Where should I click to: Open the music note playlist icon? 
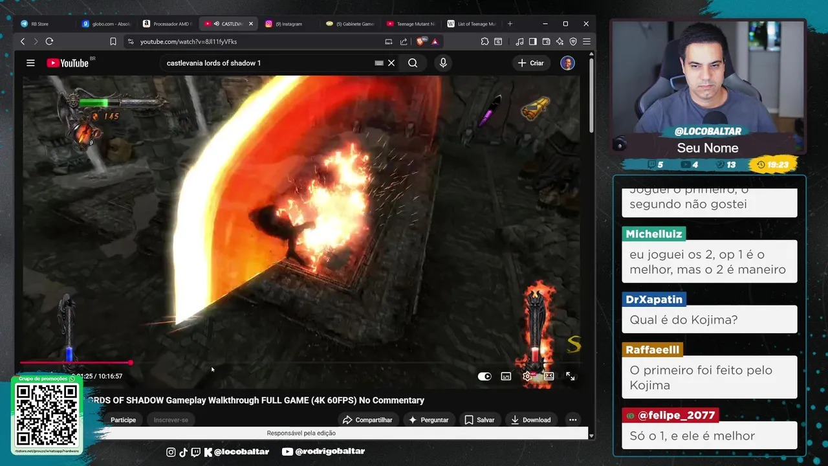(x=519, y=41)
